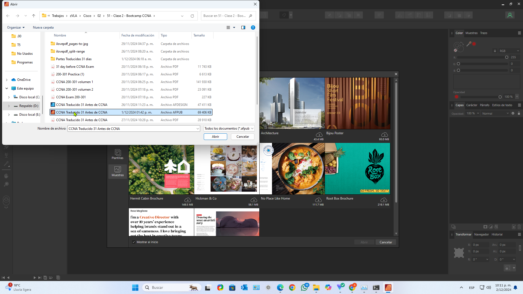
Task: Open the help icon in file dialog
Action: [x=253, y=27]
